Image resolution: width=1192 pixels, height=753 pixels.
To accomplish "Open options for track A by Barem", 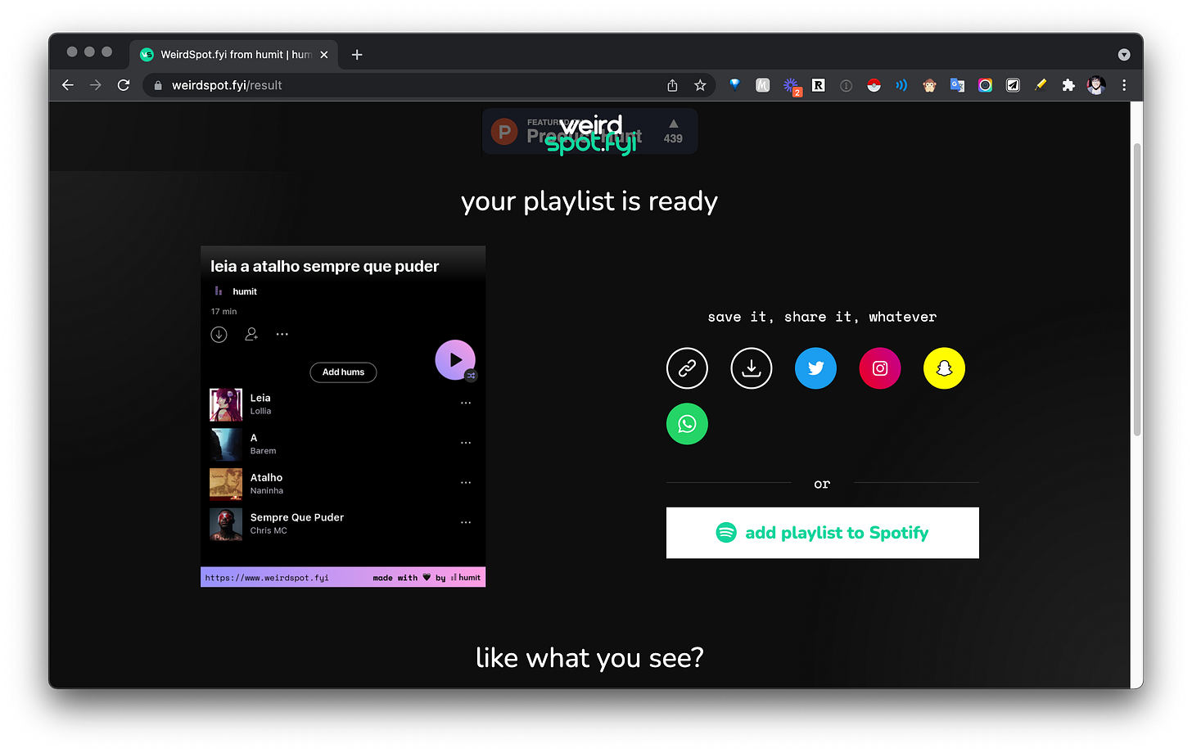I will point(466,443).
